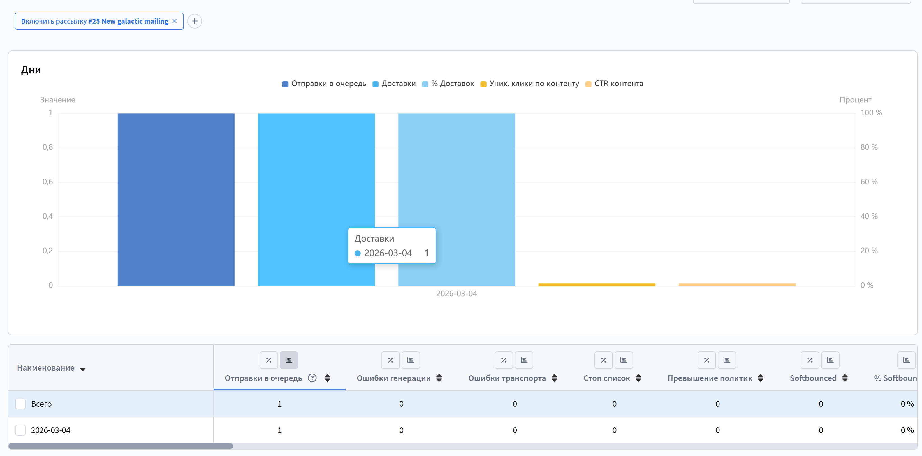
Task: Click percent icon above Ошибки транспорта
Action: point(504,360)
